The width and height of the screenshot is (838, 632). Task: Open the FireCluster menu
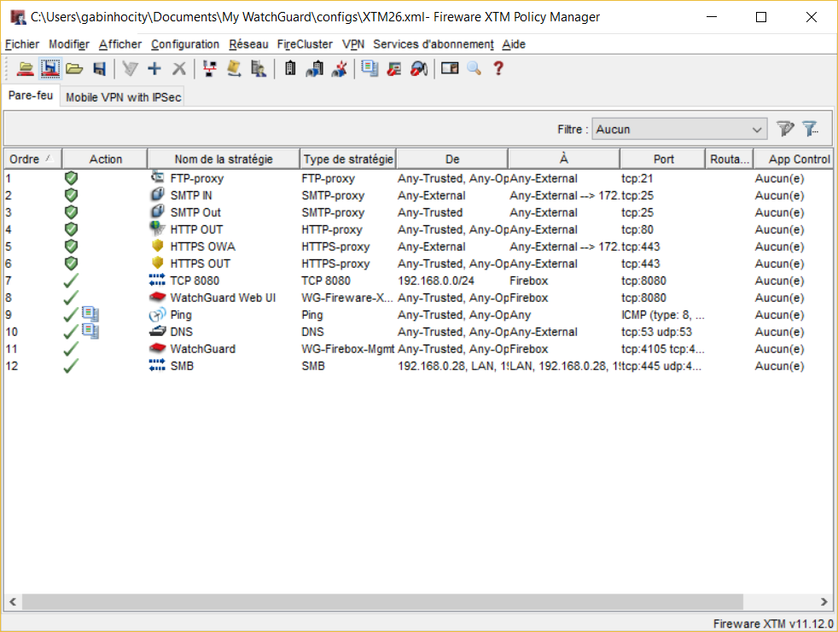pyautogui.click(x=305, y=44)
